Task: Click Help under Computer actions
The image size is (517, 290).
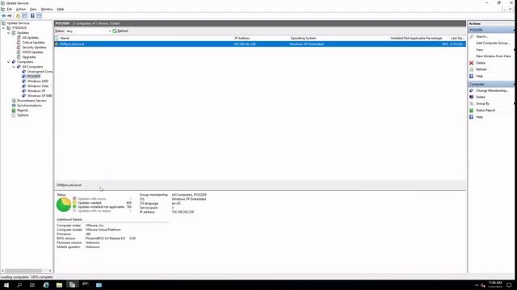Action: (479, 117)
